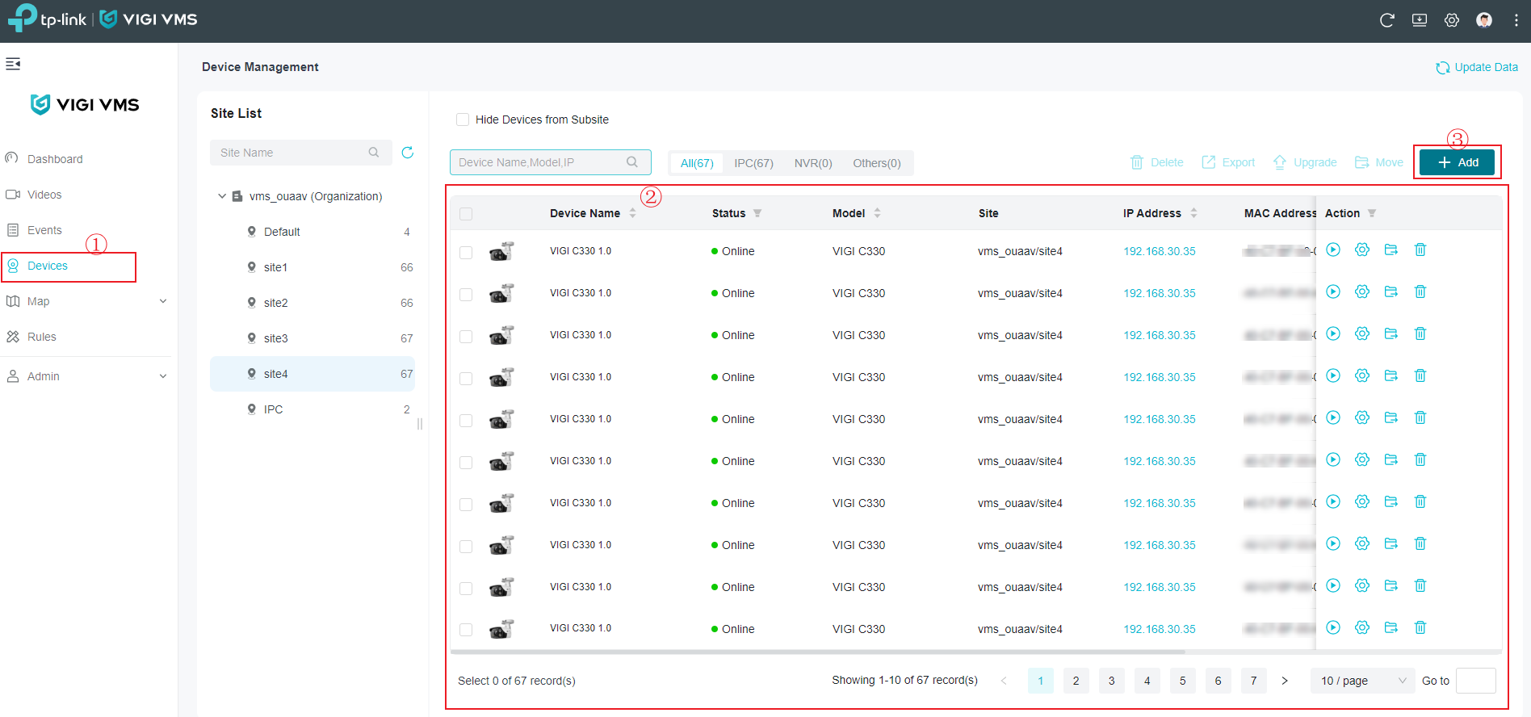Refresh the Site List
The image size is (1531, 717).
click(408, 153)
